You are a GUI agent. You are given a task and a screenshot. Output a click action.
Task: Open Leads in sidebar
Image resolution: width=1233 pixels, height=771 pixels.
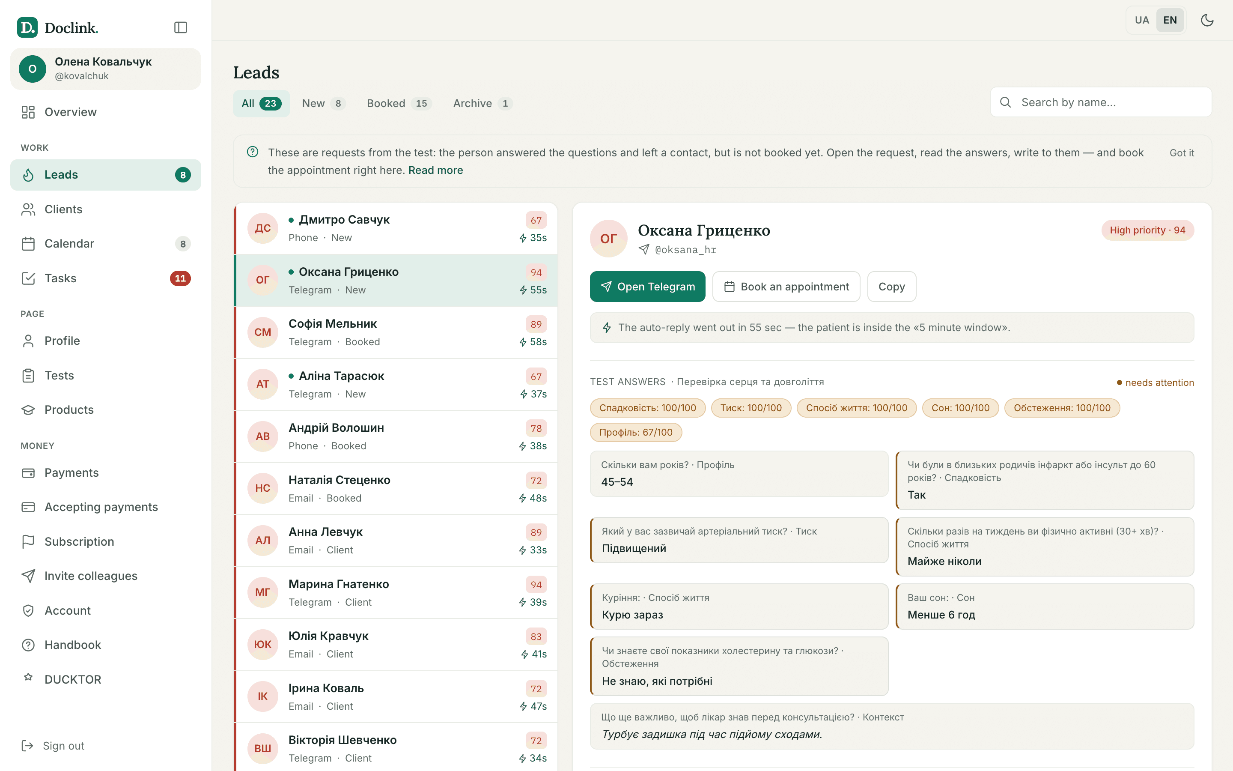click(x=105, y=175)
